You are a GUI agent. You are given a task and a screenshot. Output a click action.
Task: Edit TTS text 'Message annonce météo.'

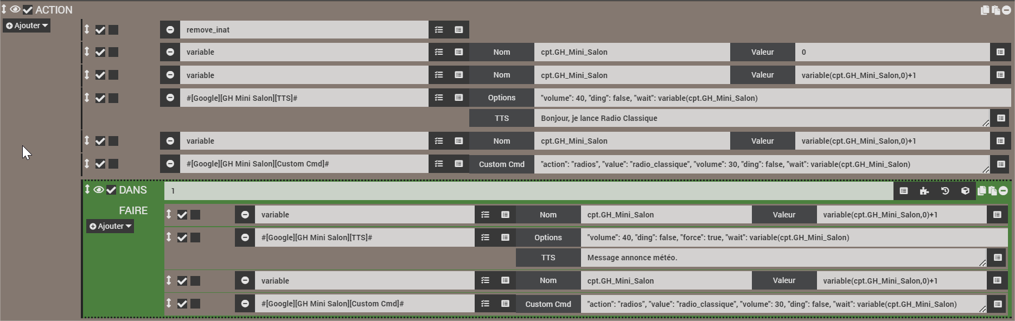coord(784,258)
